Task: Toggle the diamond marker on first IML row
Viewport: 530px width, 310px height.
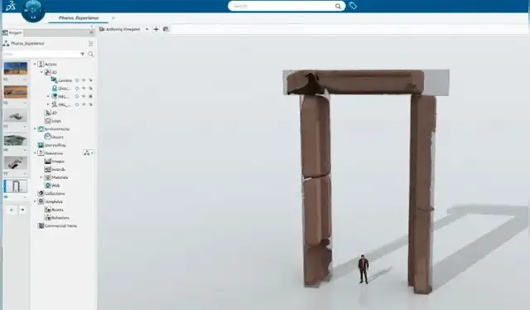Action: point(77,96)
